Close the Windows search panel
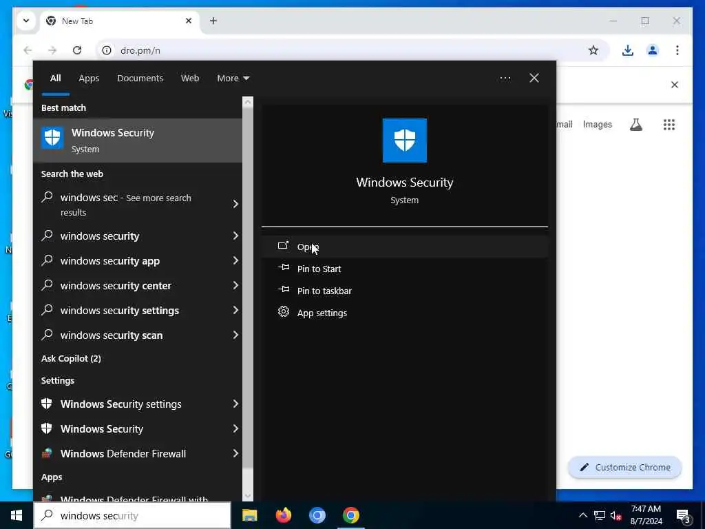 click(534, 79)
